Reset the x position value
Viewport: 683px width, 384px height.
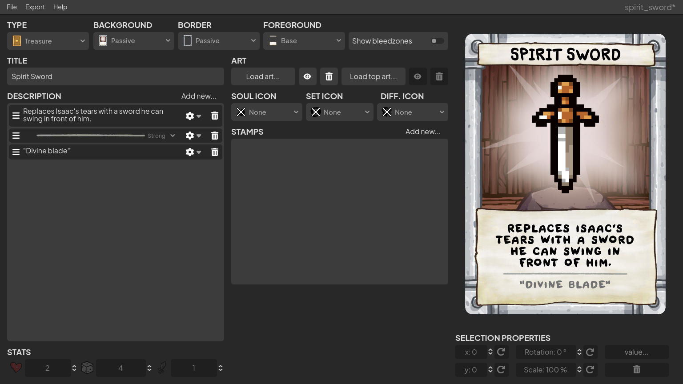501,352
